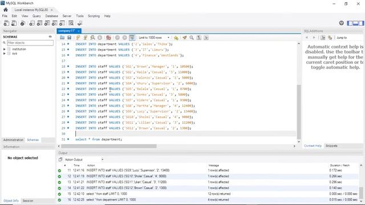
Task: Open the Jump to dropdown
Action: point(350,38)
